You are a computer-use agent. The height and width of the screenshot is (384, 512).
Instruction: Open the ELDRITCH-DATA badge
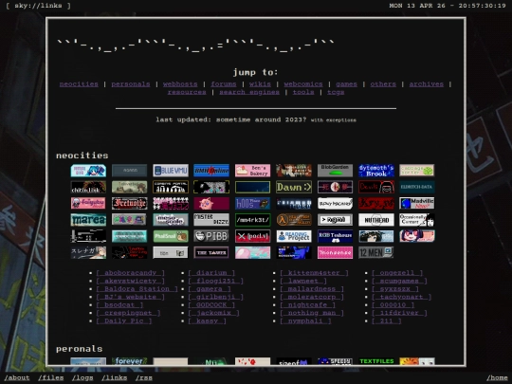coord(417,187)
